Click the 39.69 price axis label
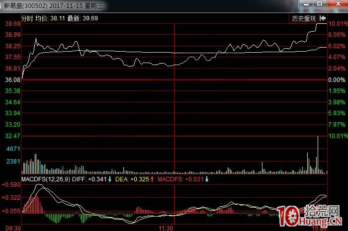This screenshot has width=348, height=231. [x=12, y=24]
